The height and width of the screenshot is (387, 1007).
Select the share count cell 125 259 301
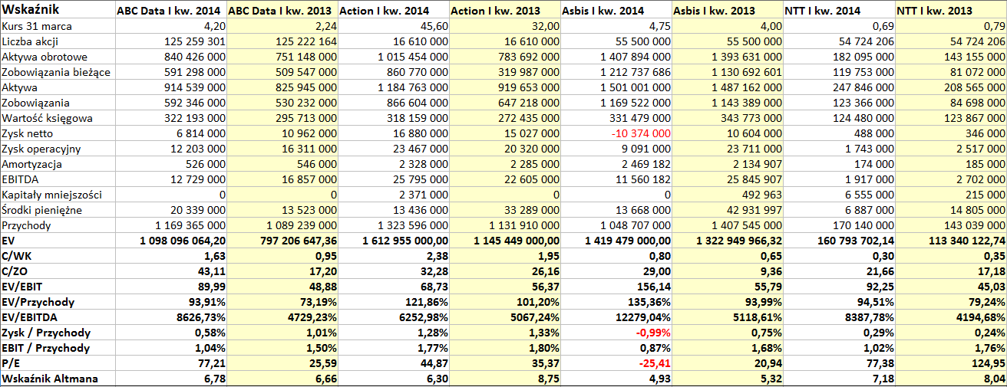[x=170, y=41]
